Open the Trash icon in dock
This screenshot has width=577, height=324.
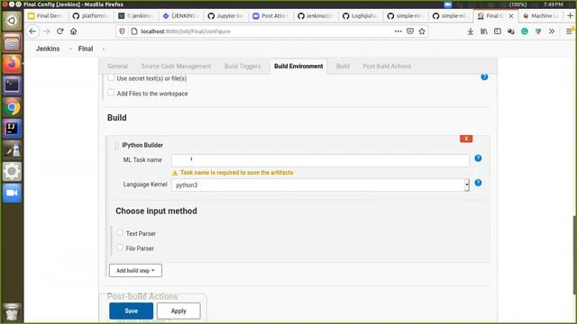(x=12, y=312)
